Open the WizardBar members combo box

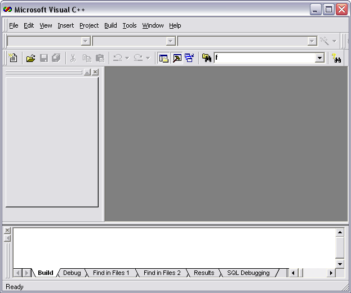point(247,41)
